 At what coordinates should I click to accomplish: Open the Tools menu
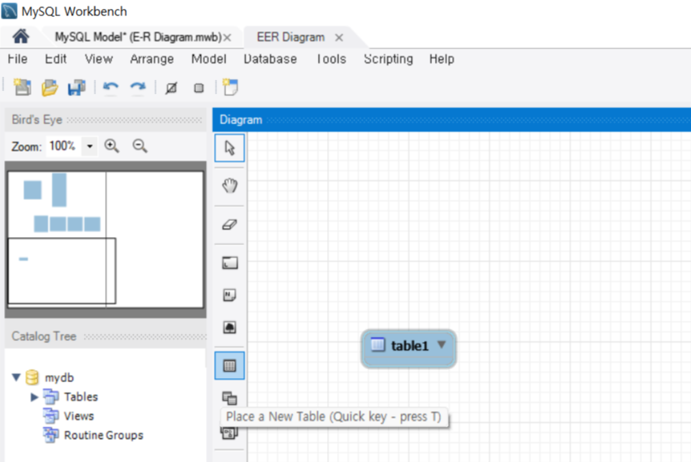[331, 59]
